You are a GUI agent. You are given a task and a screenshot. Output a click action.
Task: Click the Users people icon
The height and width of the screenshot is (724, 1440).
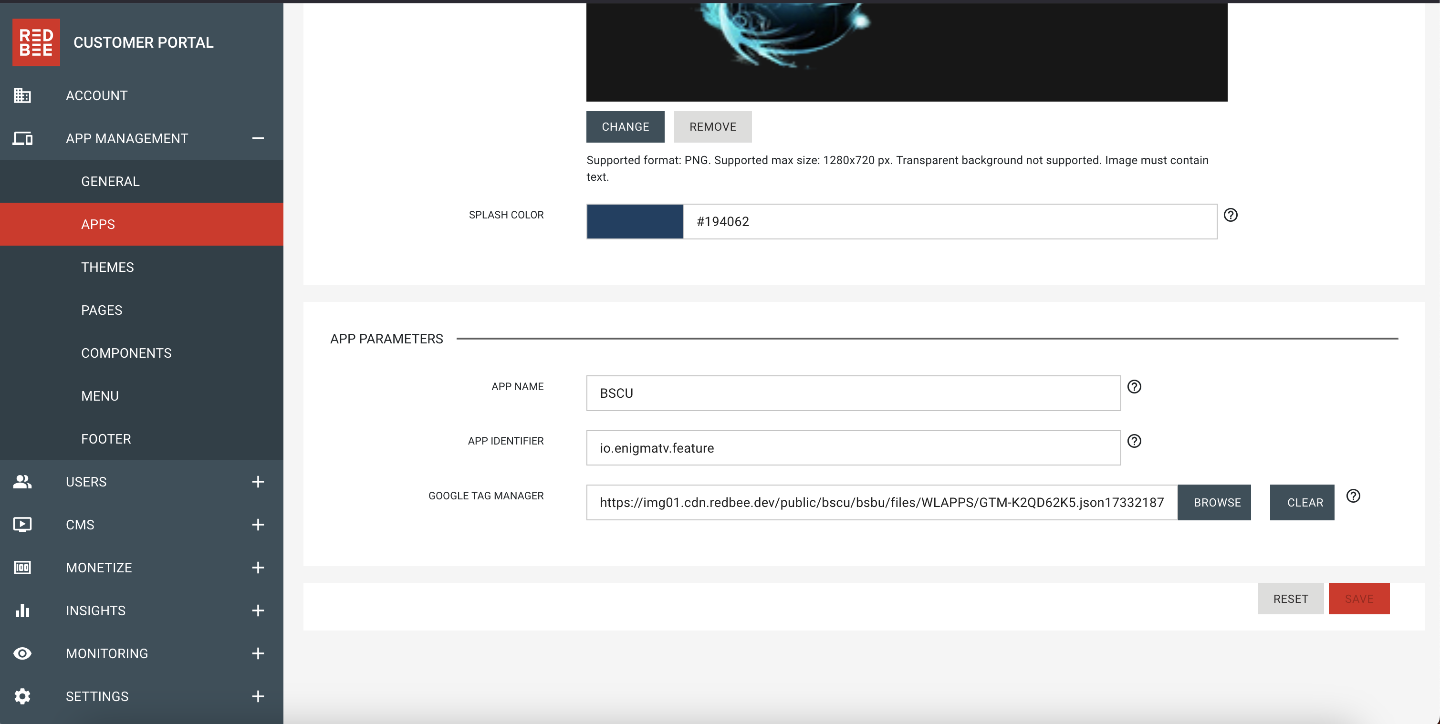coord(22,482)
